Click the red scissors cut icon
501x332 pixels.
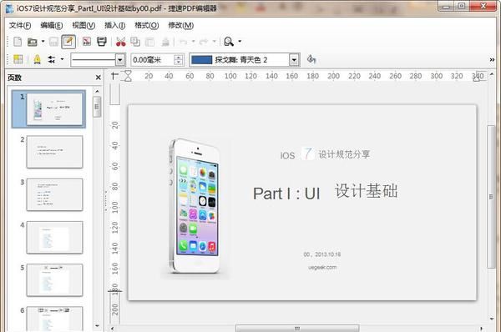[120, 42]
